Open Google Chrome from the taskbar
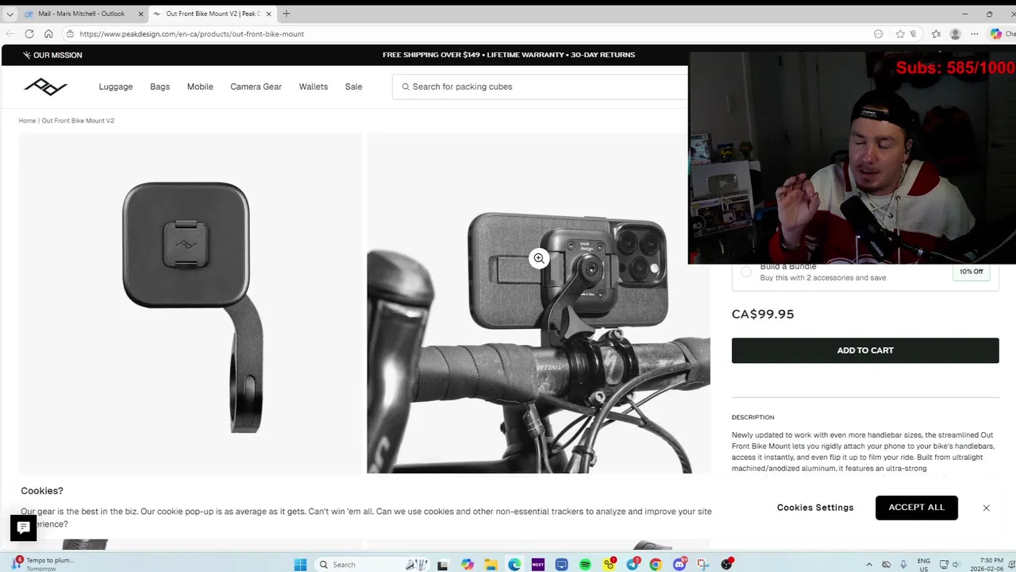1016x572 pixels. 656,565
